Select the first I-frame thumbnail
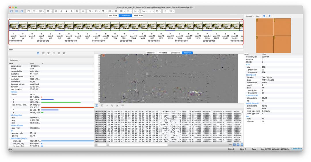The height and width of the screenshot is (162, 311). (x=14, y=26)
